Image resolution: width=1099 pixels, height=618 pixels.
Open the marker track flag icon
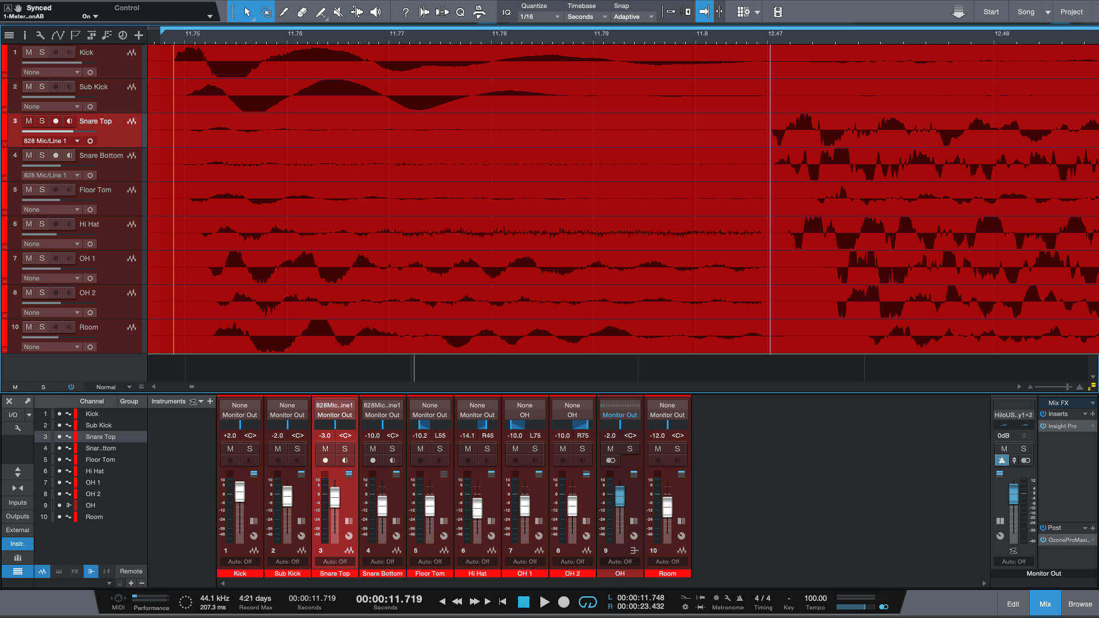pos(75,35)
